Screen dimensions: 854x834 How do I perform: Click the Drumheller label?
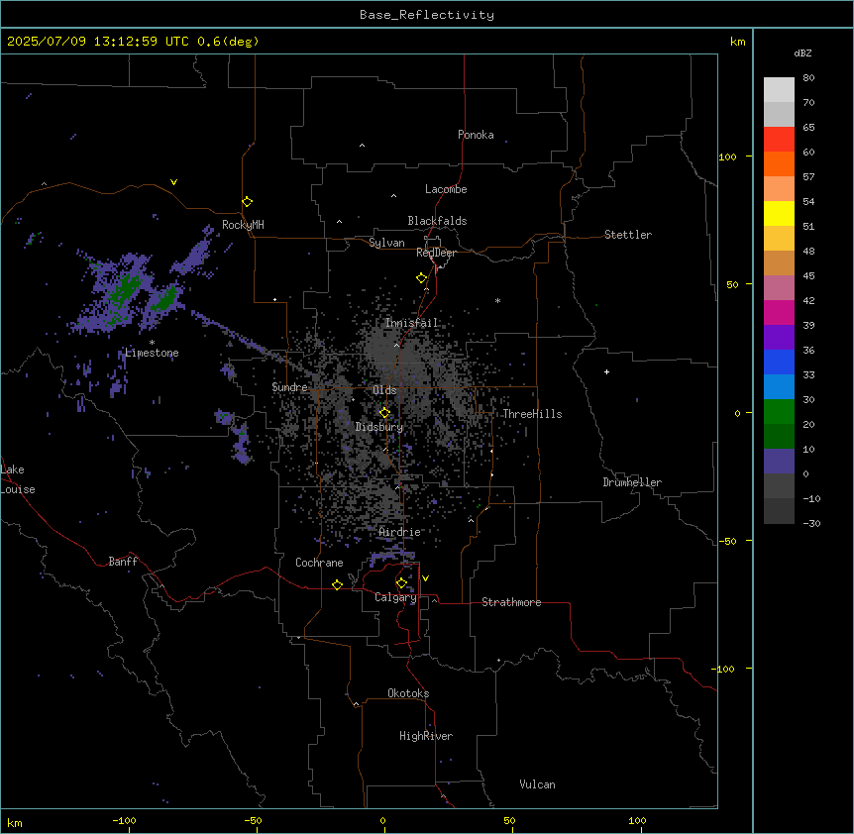point(632,482)
